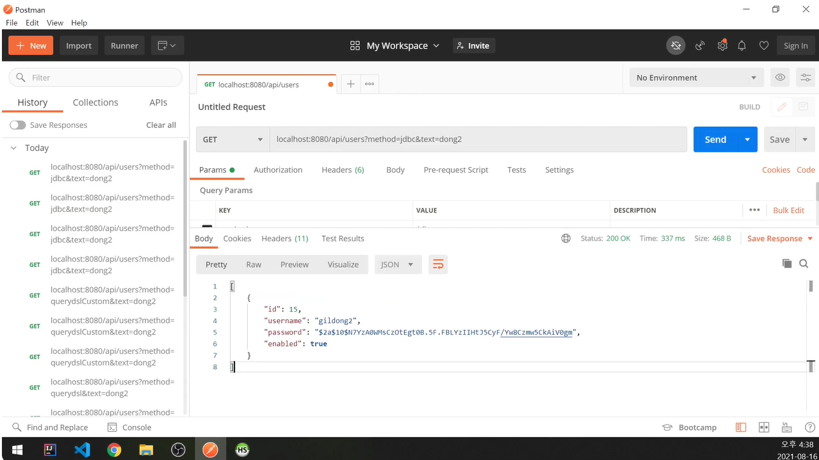Open the File menu
This screenshot has height=460, width=819.
point(12,22)
